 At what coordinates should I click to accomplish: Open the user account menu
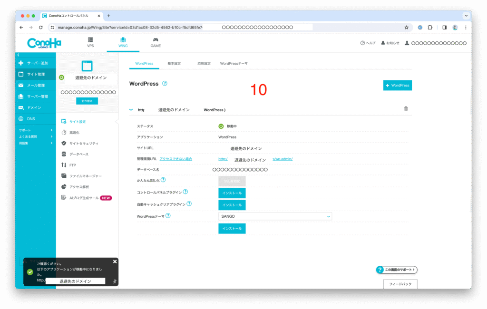pos(436,43)
